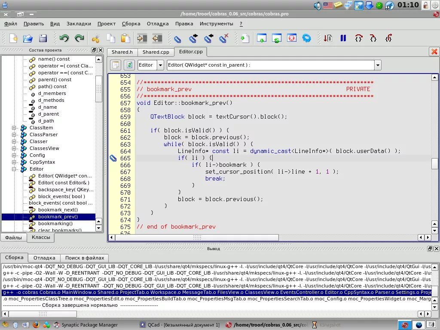Open the function selector dropdown
The image size is (440, 330).
377,65
